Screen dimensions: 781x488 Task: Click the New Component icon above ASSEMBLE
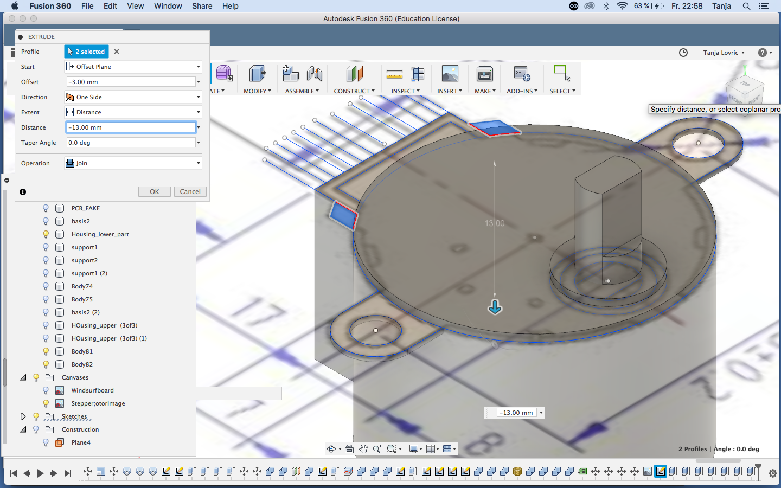click(291, 74)
